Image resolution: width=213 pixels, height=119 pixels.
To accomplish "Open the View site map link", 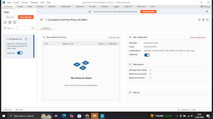I will click(x=114, y=37).
